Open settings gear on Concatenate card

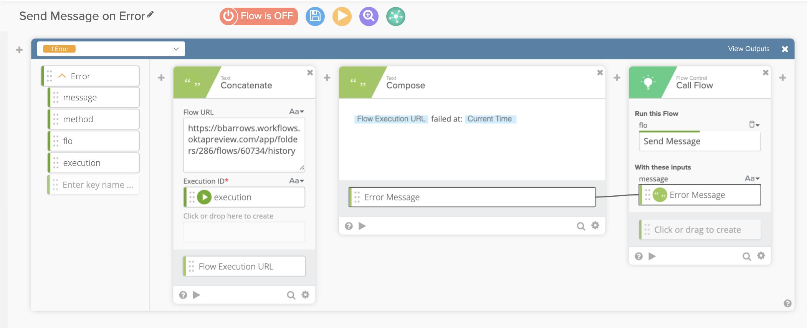click(x=305, y=295)
